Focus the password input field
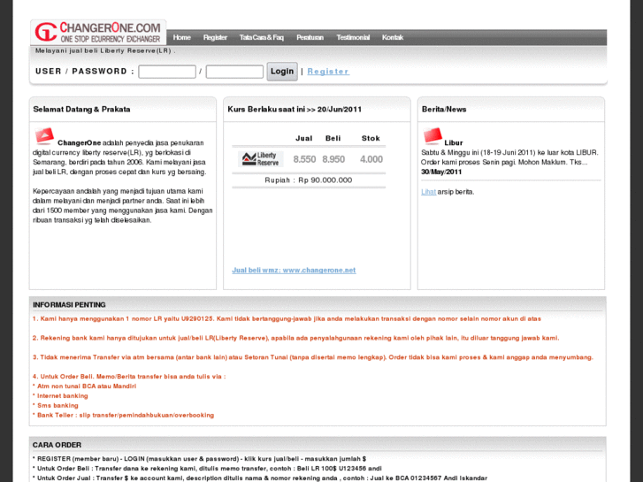 [234, 72]
